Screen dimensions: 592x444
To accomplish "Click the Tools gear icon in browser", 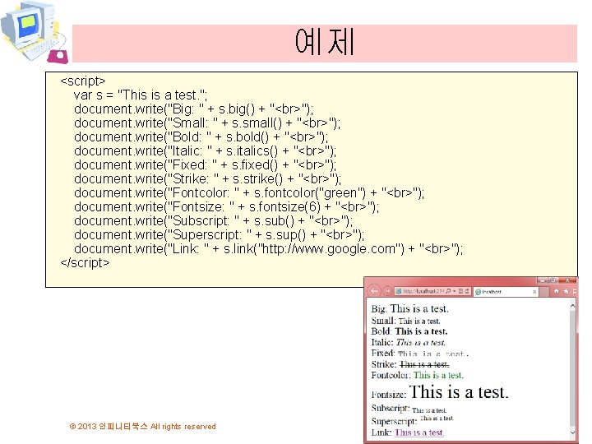I will tap(575, 291).
